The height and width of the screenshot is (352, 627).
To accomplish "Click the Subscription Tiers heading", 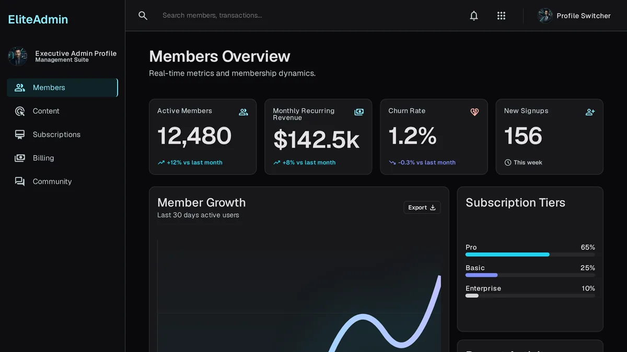I will pos(515,202).
